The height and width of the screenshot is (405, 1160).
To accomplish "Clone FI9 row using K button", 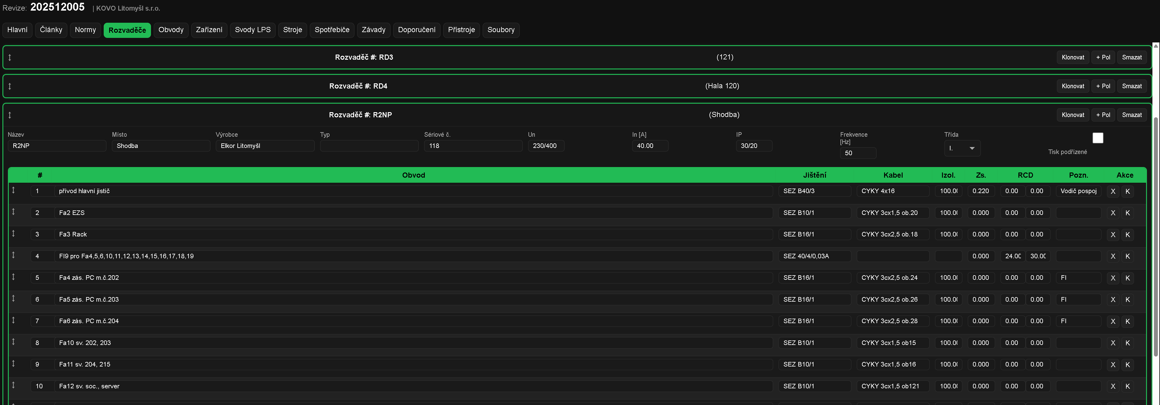I will point(1127,256).
